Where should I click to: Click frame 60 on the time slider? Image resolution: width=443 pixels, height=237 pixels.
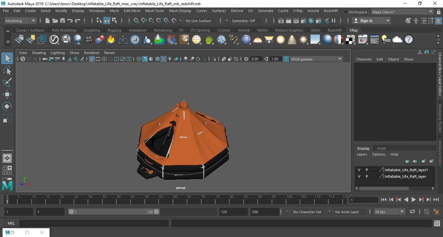(x=175, y=199)
